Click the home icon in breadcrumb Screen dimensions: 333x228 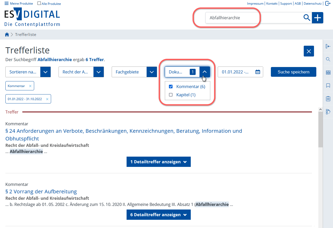7,35
